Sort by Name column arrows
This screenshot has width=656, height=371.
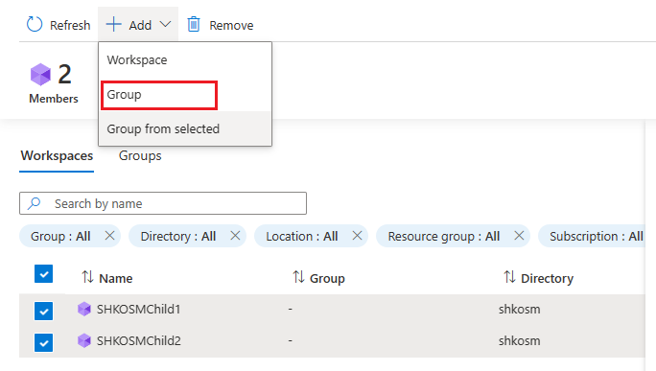coord(87,277)
